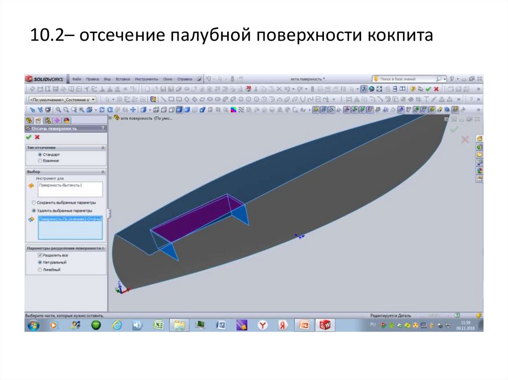The width and height of the screenshot is (508, 380).
Task: Open Internet Explorer from taskbar
Action: (x=117, y=325)
